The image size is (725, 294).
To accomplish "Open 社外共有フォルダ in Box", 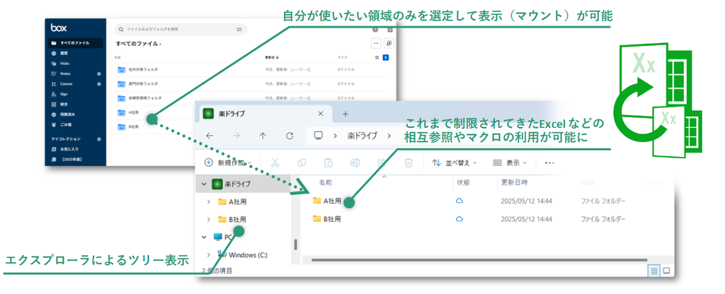I will (143, 69).
